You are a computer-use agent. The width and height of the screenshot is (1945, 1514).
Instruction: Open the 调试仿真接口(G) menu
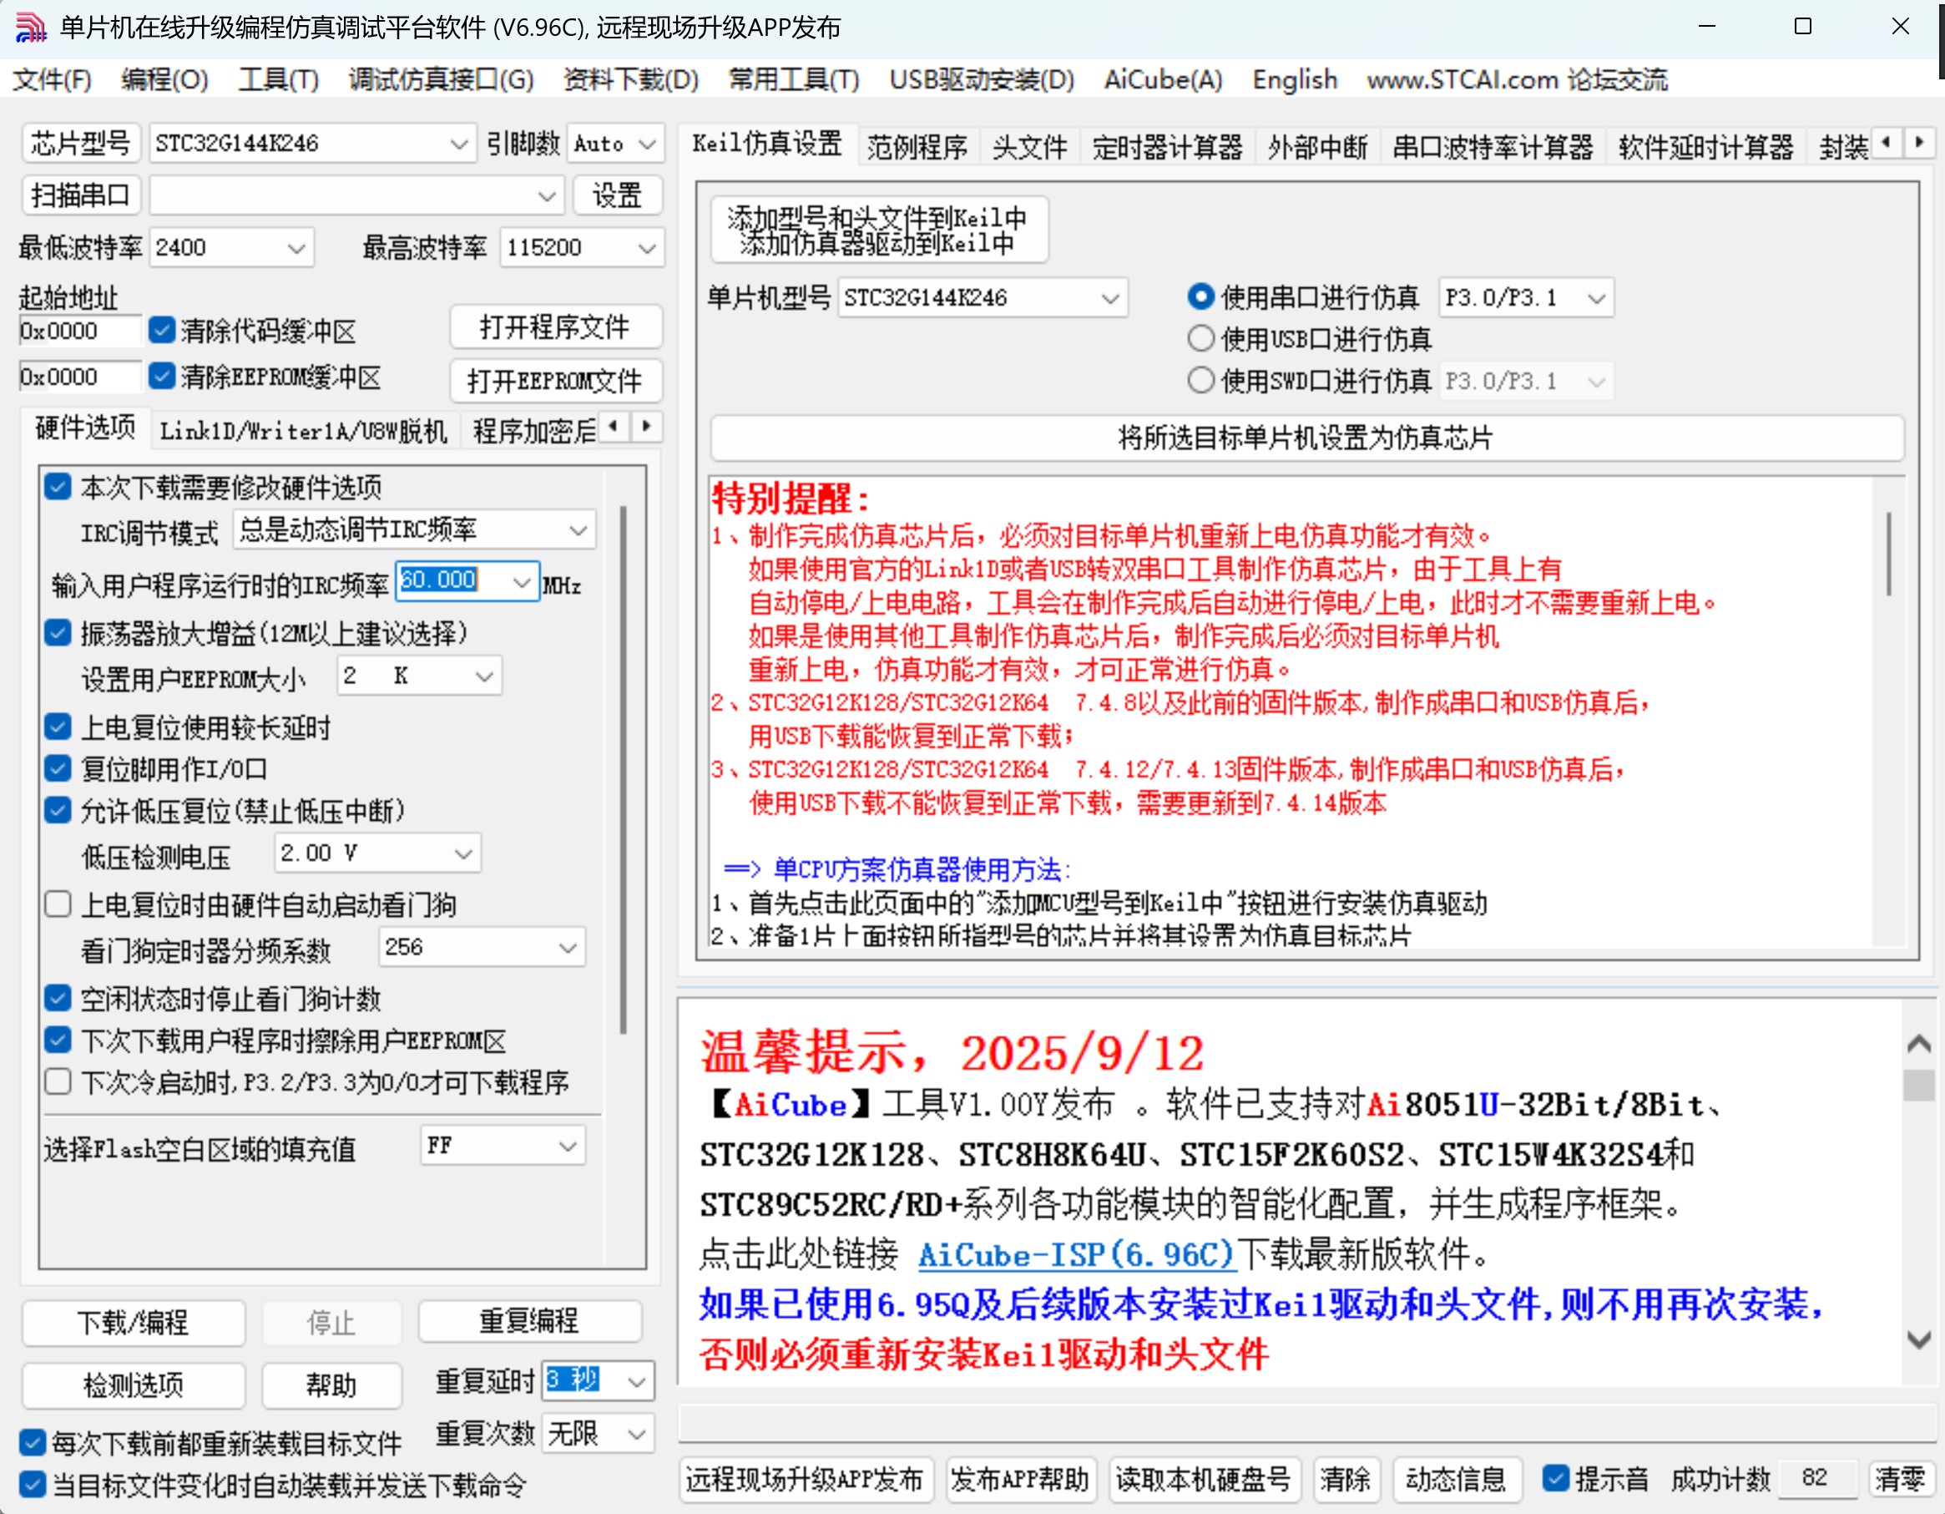(440, 79)
